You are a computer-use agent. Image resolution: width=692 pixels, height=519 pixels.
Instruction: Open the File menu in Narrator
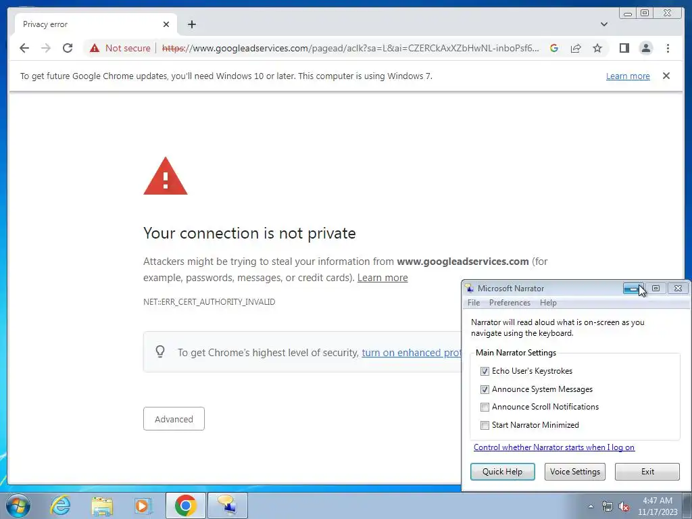474,303
